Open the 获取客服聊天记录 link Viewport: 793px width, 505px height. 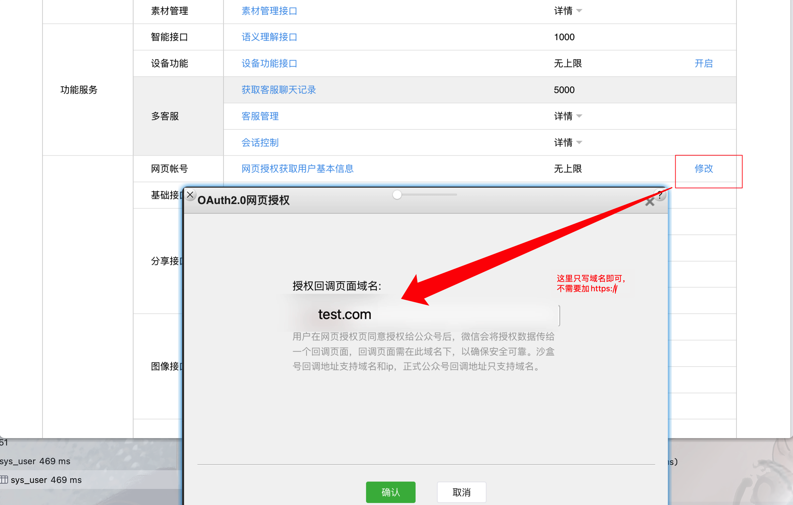coord(278,90)
